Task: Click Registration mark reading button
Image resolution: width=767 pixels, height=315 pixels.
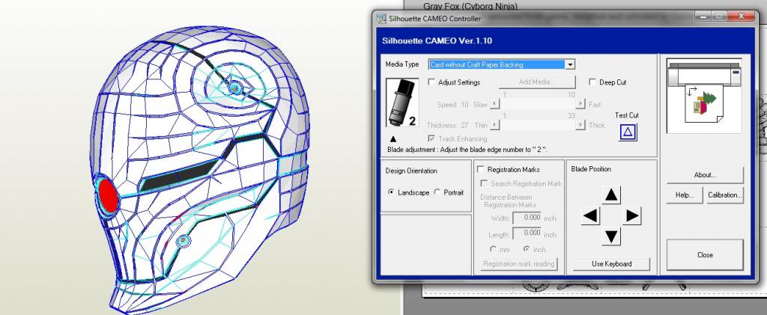Action: click(x=518, y=263)
